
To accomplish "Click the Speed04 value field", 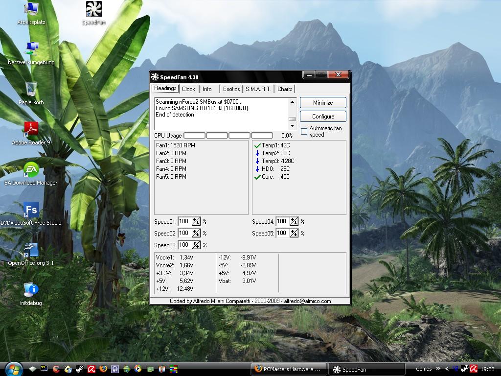I will tap(282, 221).
